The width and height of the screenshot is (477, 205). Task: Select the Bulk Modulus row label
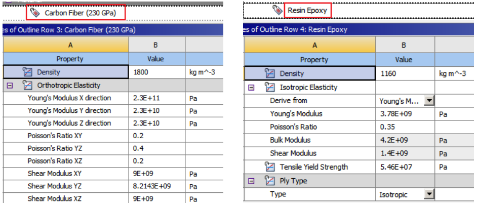tap(290, 140)
